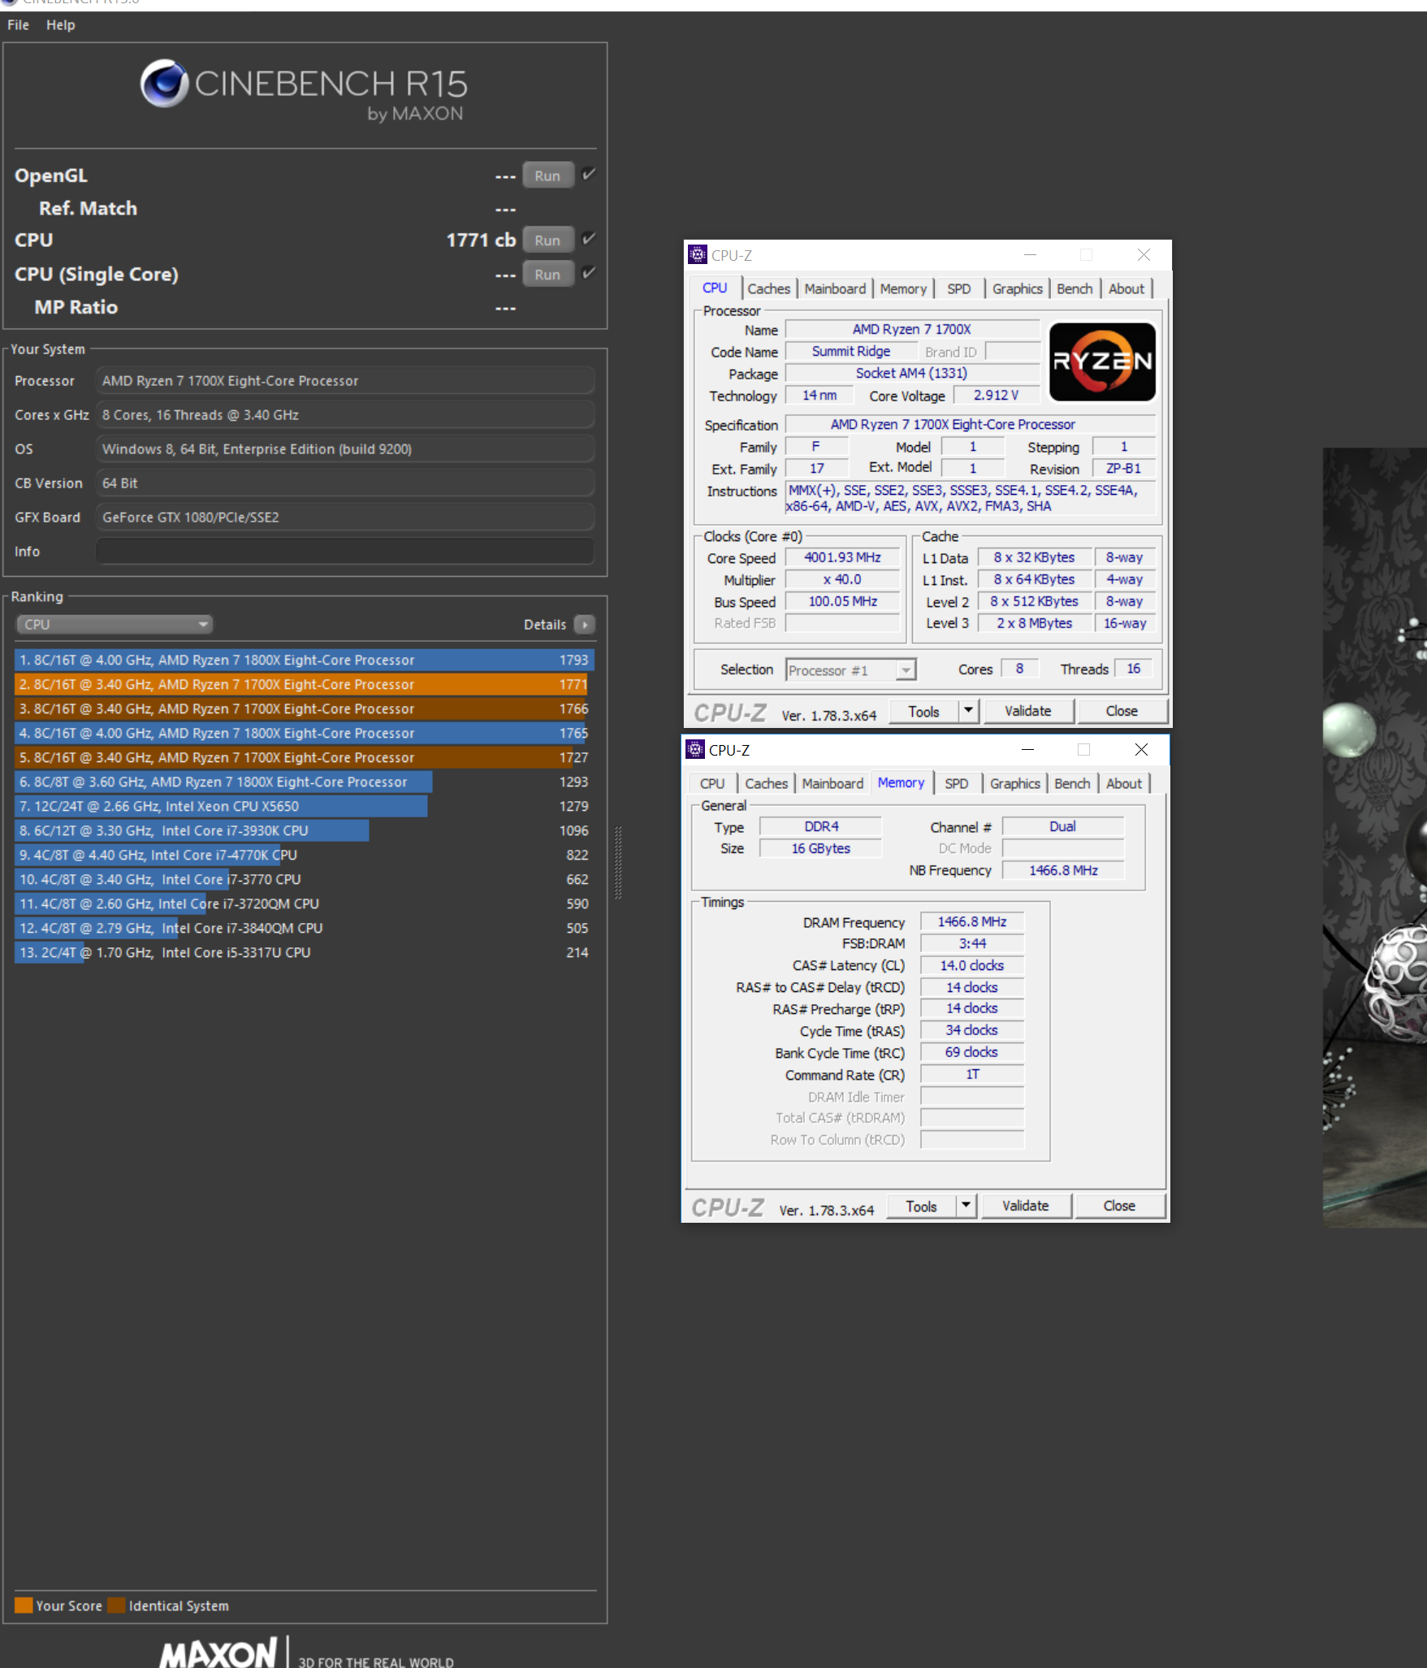This screenshot has width=1427, height=1668.
Task: Click the Identical System brown legend swatch
Action: point(117,1605)
